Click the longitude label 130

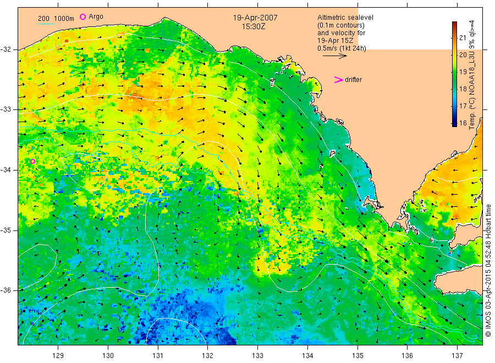click(108, 356)
